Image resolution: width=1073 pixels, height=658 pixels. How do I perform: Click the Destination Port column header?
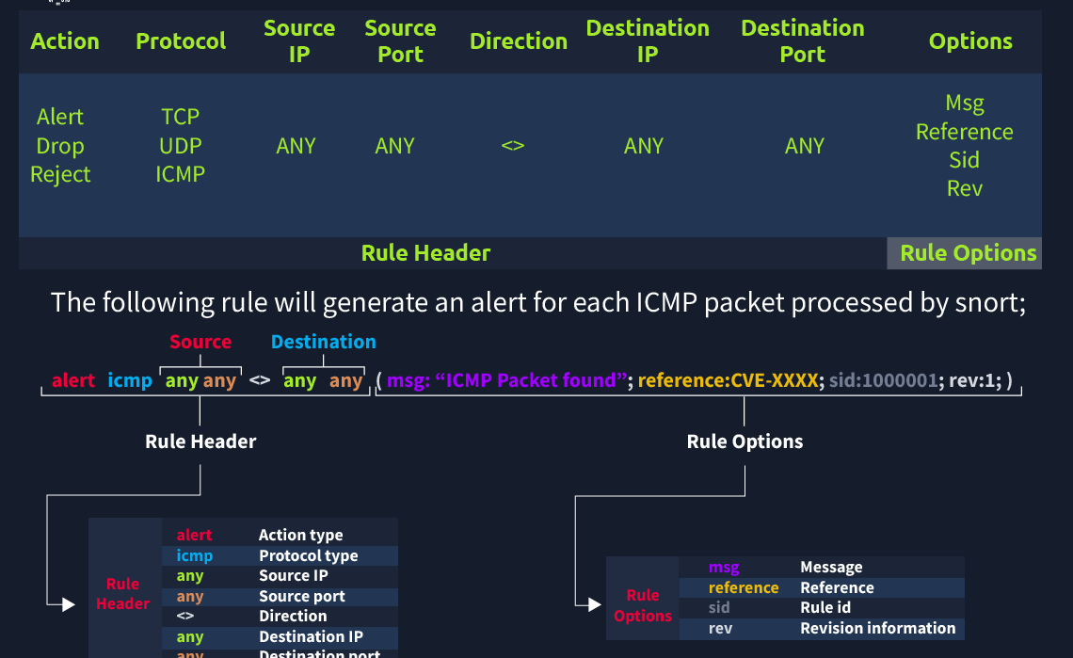tap(803, 41)
